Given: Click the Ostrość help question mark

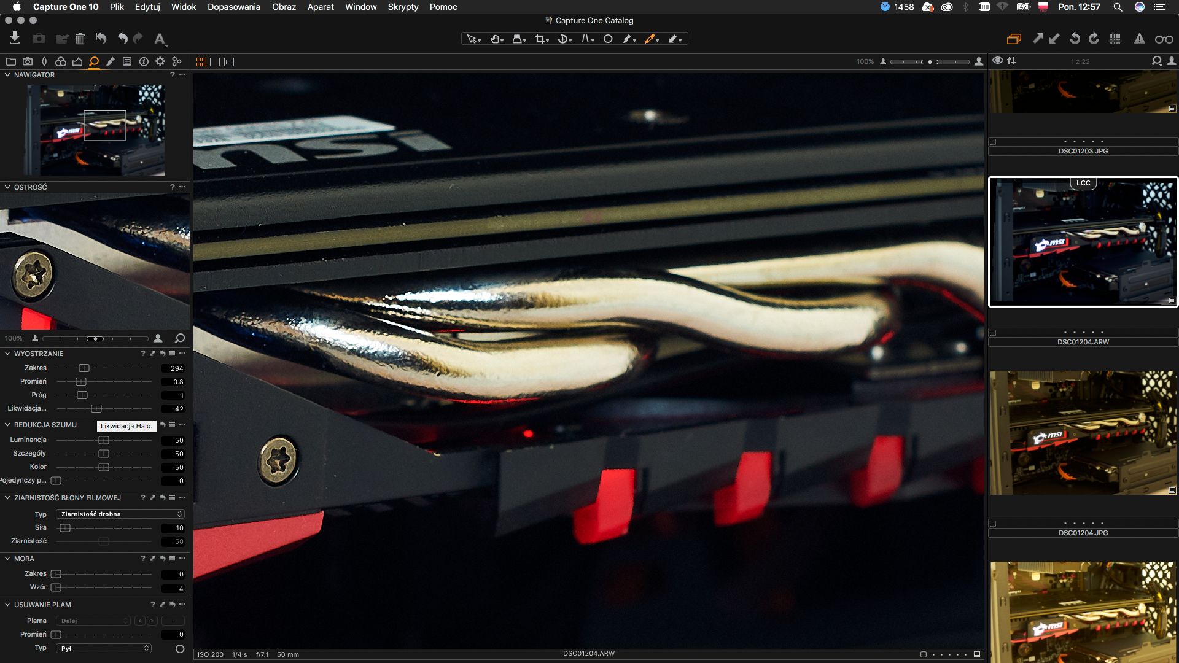Looking at the screenshot, I should [x=172, y=187].
